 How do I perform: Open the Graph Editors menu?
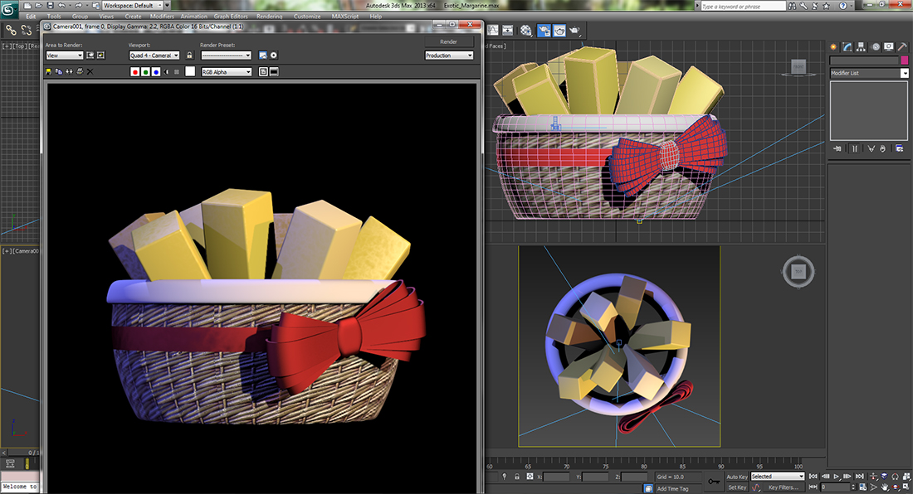coord(232,16)
